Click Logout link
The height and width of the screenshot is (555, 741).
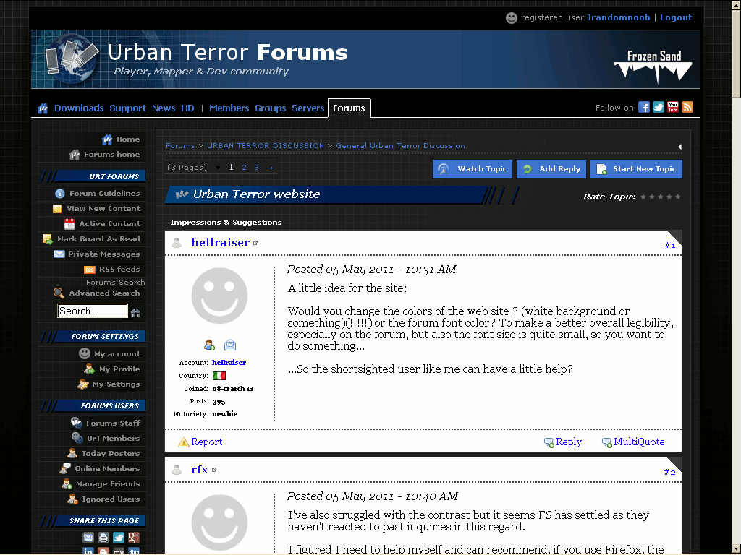click(676, 17)
